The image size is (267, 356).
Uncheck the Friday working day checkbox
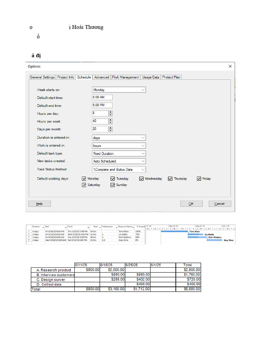(x=199, y=179)
